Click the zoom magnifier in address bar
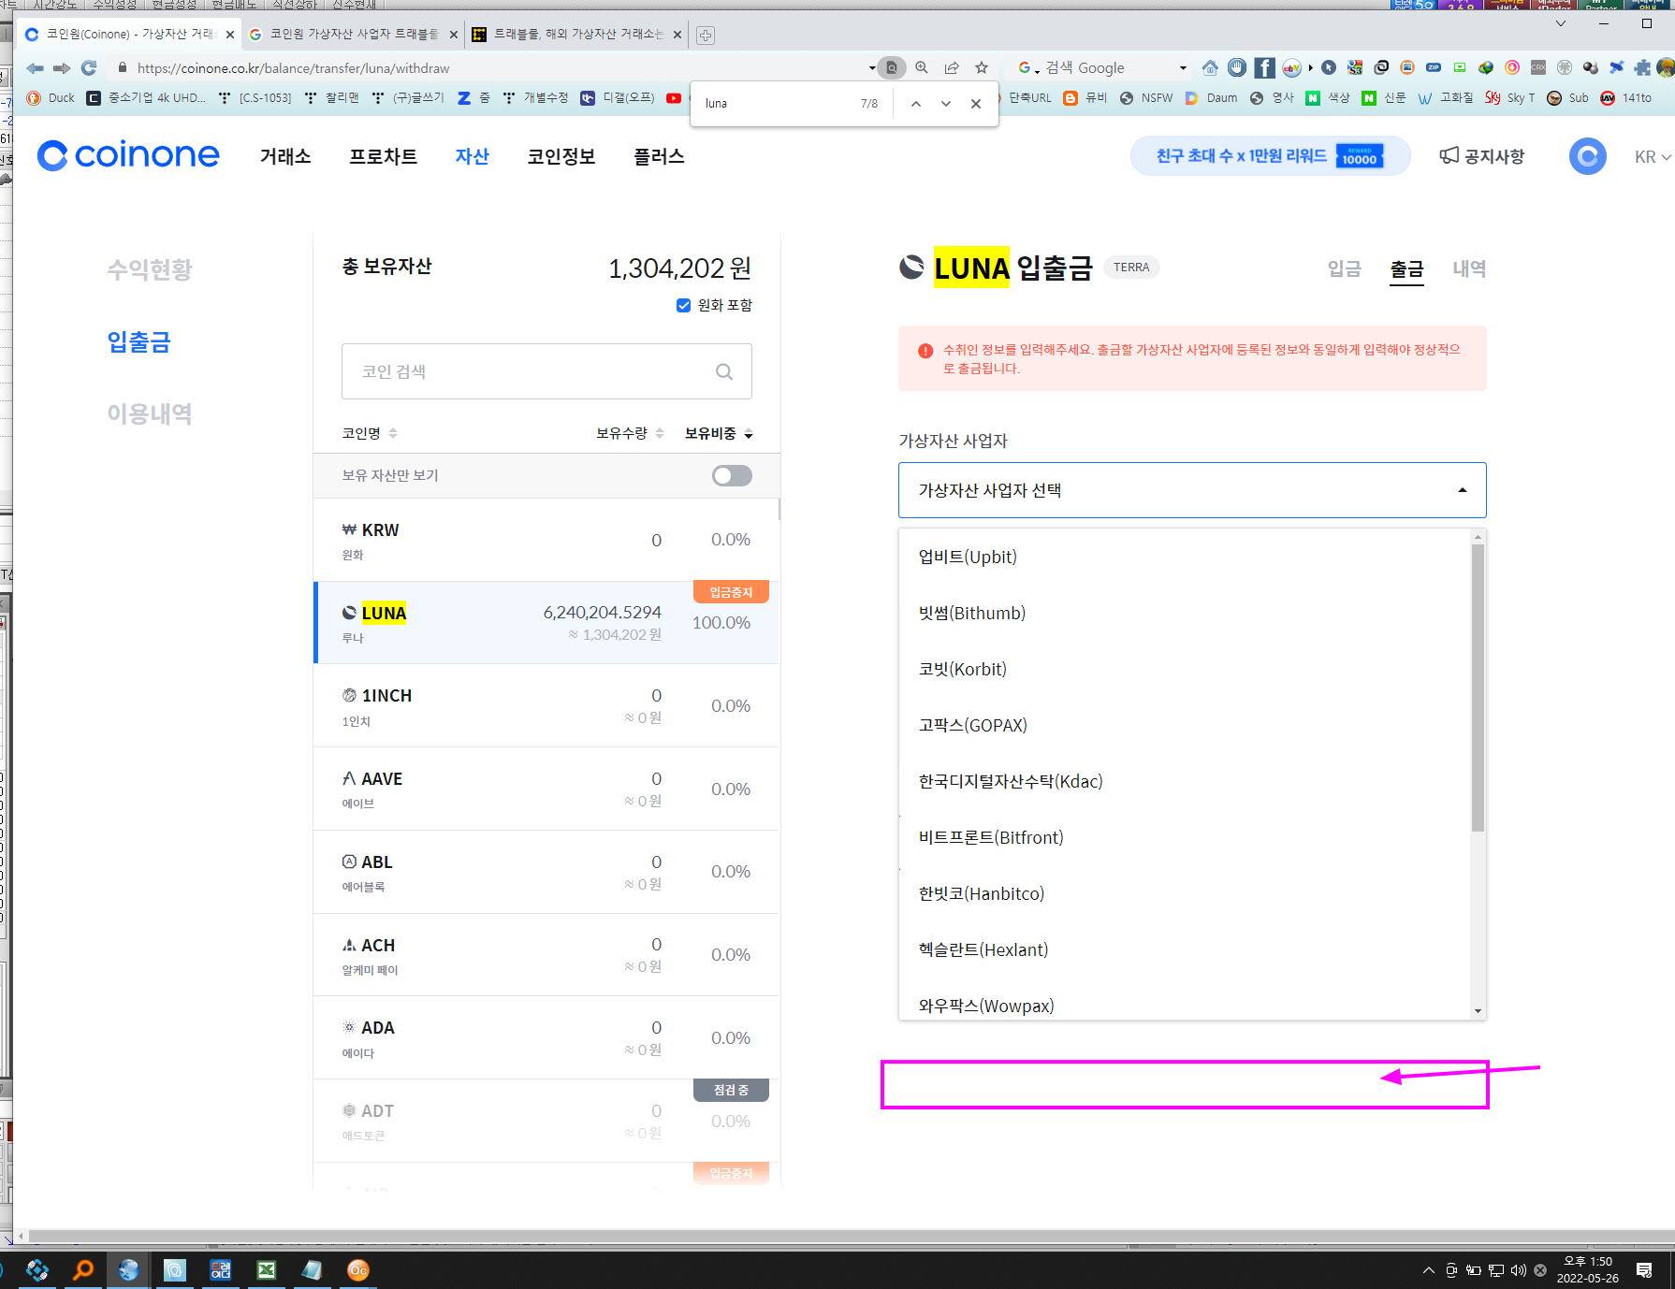 pos(922,67)
